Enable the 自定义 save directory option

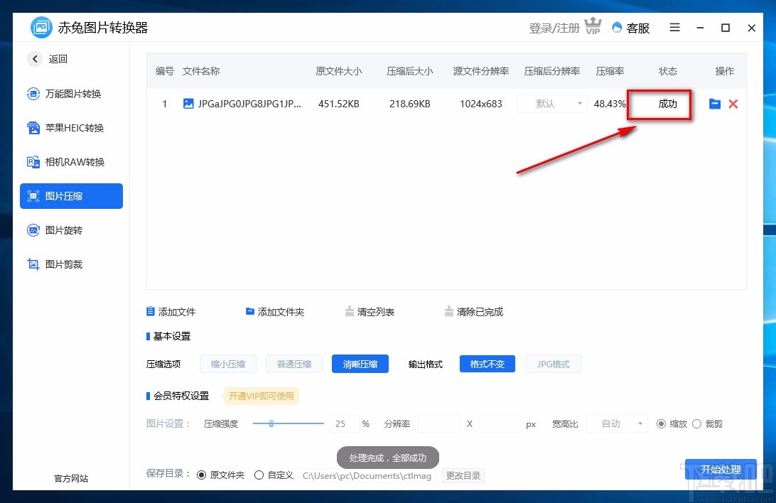[x=259, y=475]
